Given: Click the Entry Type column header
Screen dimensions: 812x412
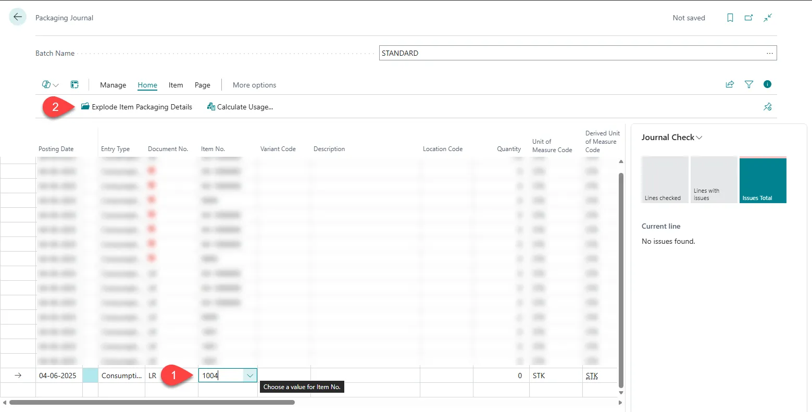Looking at the screenshot, I should pyautogui.click(x=115, y=149).
